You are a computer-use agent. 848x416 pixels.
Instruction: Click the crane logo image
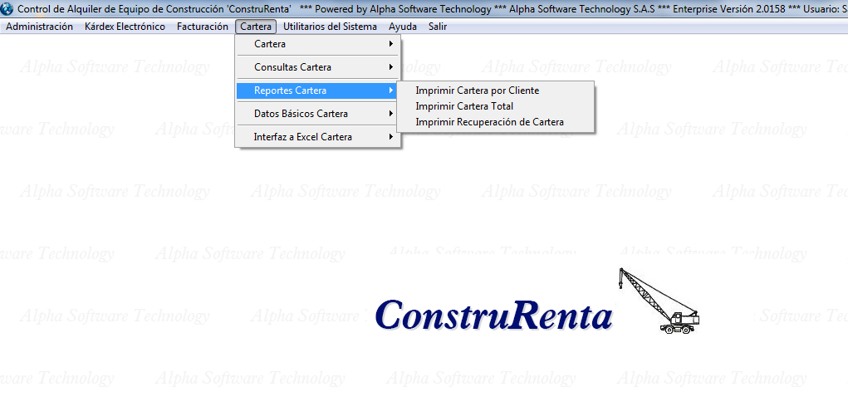659,301
